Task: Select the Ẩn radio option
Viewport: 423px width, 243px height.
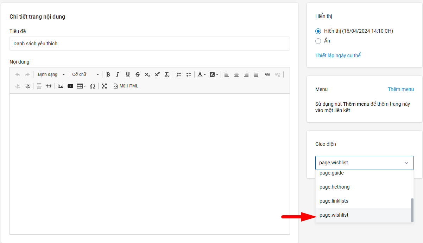Action: [x=318, y=41]
